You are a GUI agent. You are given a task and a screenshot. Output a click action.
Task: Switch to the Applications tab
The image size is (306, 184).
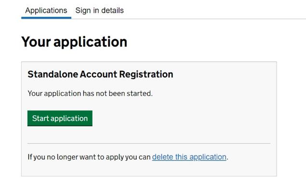[x=46, y=11]
